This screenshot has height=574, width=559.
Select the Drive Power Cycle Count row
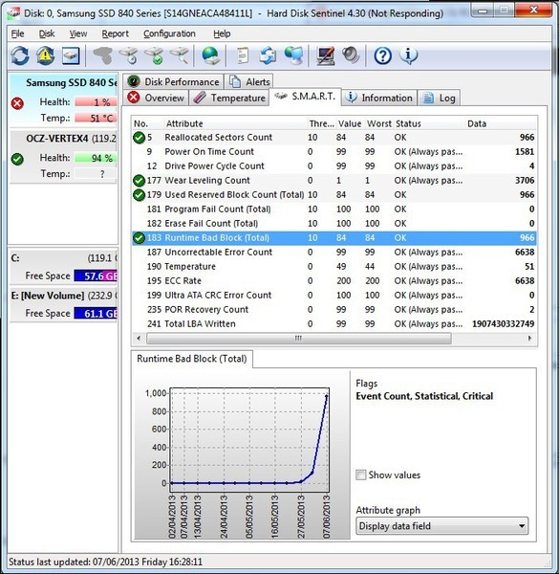(x=334, y=166)
